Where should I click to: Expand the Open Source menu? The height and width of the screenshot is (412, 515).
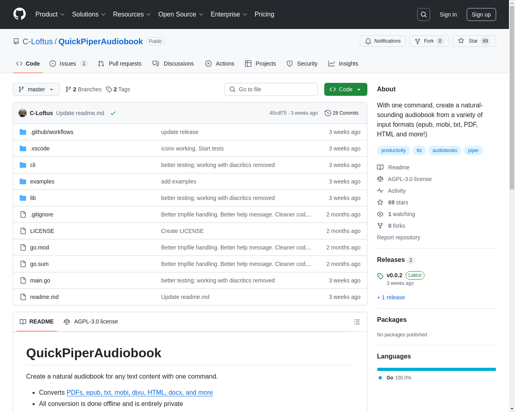[181, 14]
